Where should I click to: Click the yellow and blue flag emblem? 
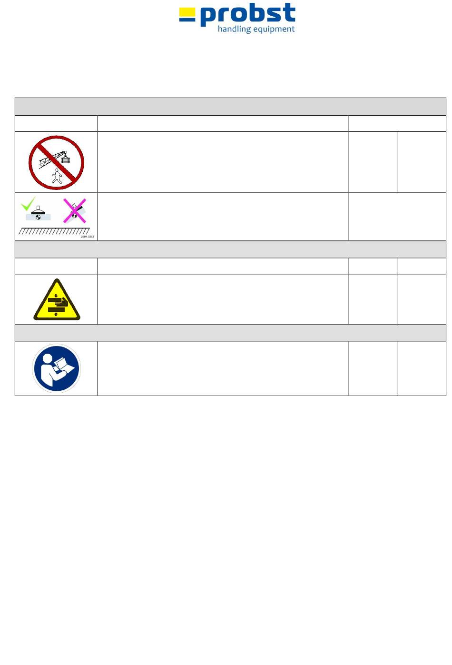click(187, 15)
